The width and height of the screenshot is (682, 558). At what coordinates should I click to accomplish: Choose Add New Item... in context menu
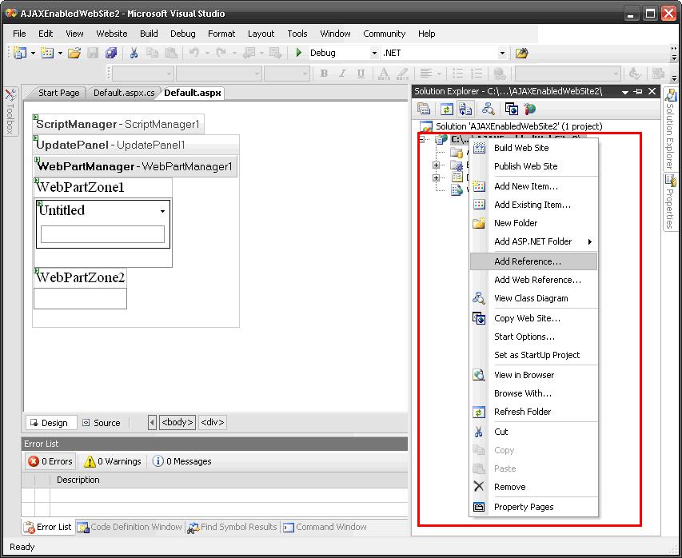click(x=533, y=186)
